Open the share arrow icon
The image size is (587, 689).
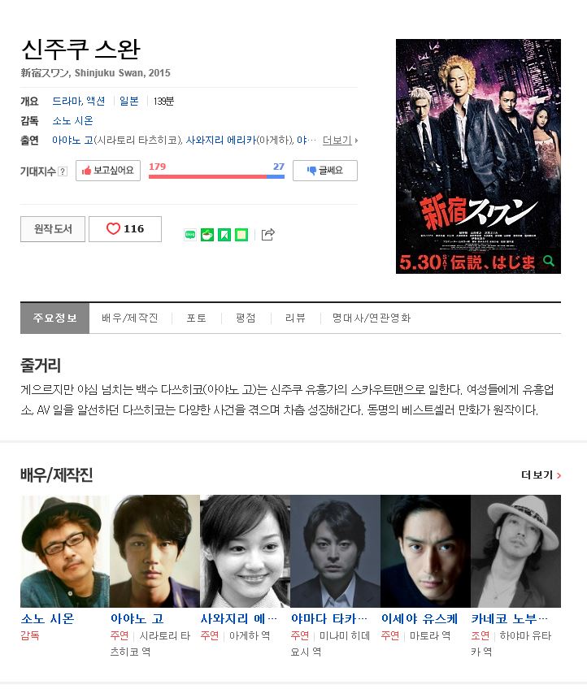tap(267, 235)
